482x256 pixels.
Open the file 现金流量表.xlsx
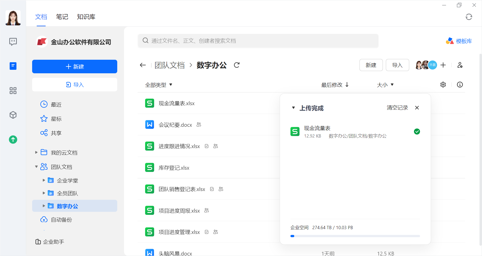tap(176, 103)
